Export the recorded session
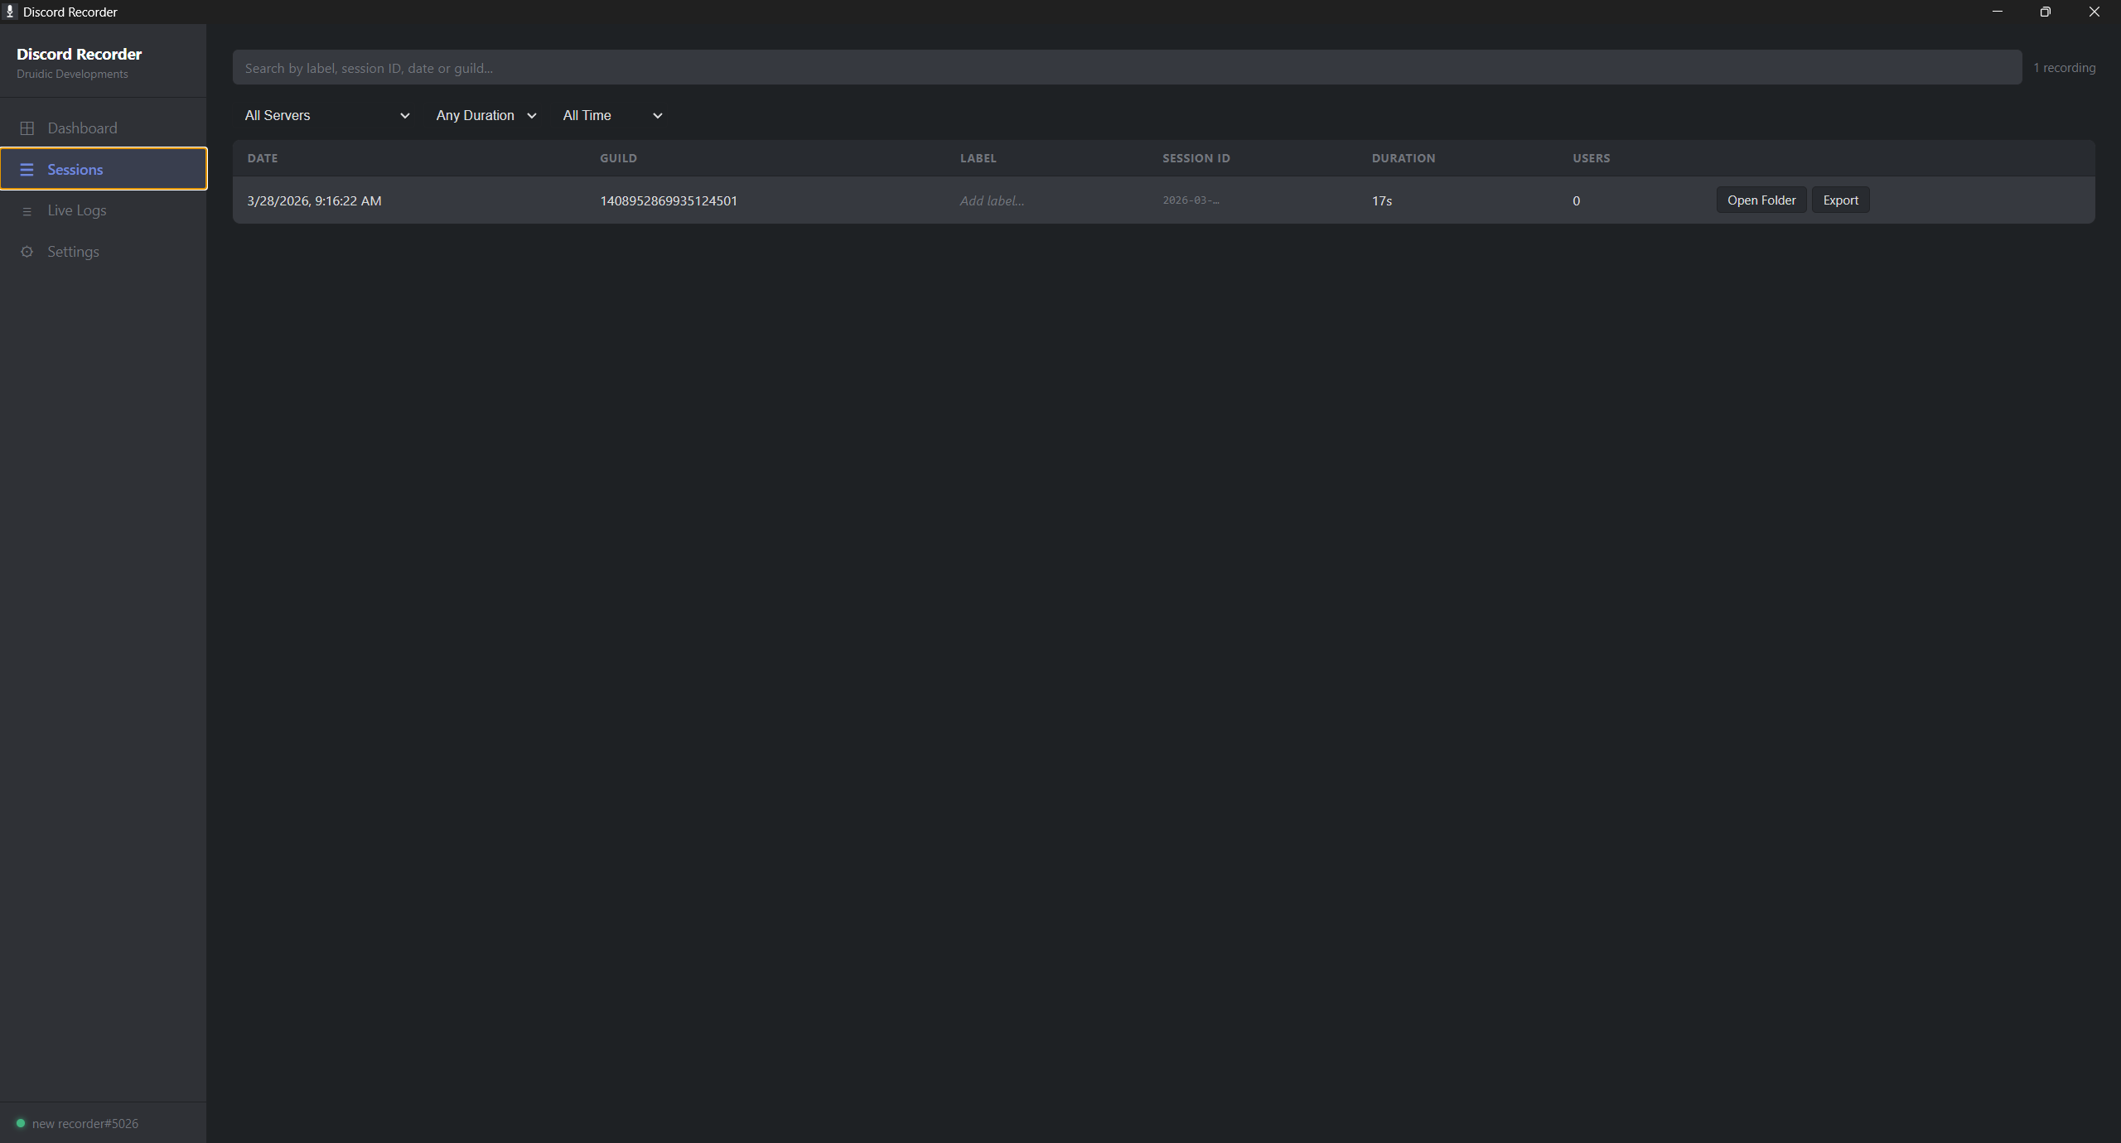Image resolution: width=2121 pixels, height=1143 pixels. 1839,200
